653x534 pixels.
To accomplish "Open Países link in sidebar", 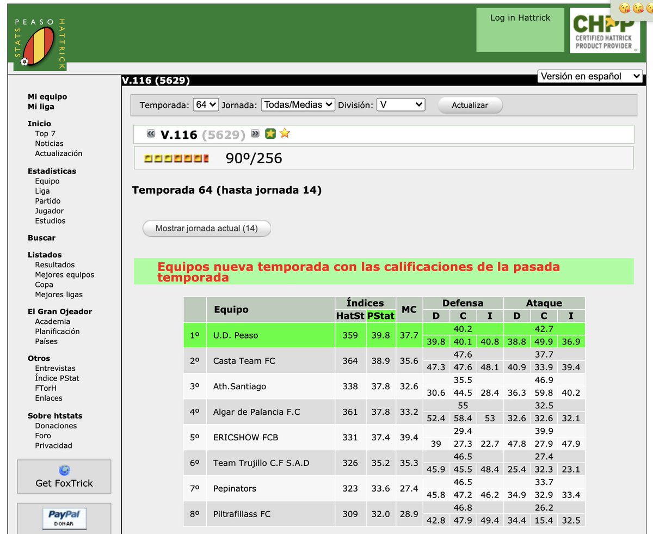I will pyautogui.click(x=46, y=341).
